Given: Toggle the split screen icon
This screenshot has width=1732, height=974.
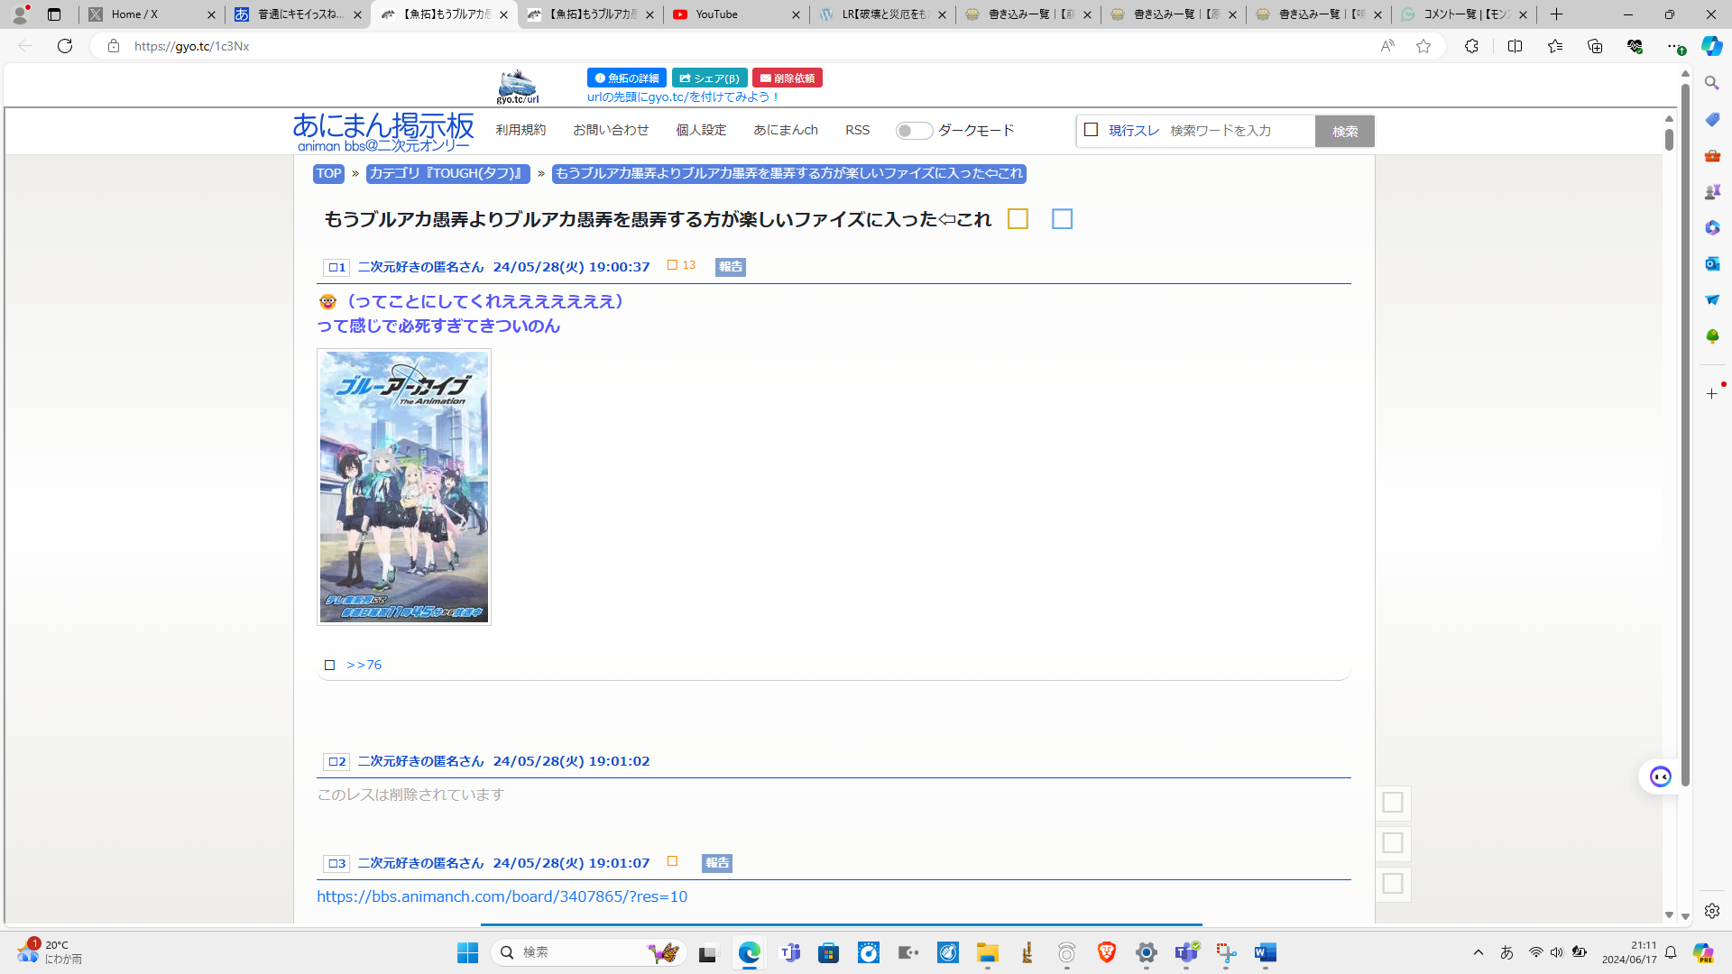Looking at the screenshot, I should pos(1515,46).
